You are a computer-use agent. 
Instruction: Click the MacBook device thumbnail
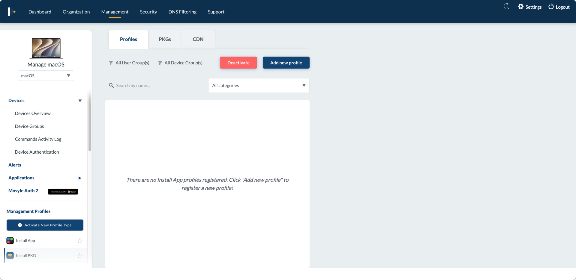pyautogui.click(x=46, y=49)
